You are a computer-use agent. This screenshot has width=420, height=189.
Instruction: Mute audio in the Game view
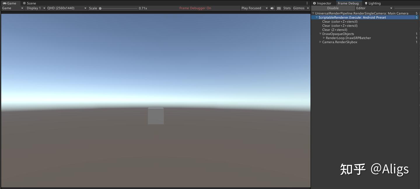(272, 8)
